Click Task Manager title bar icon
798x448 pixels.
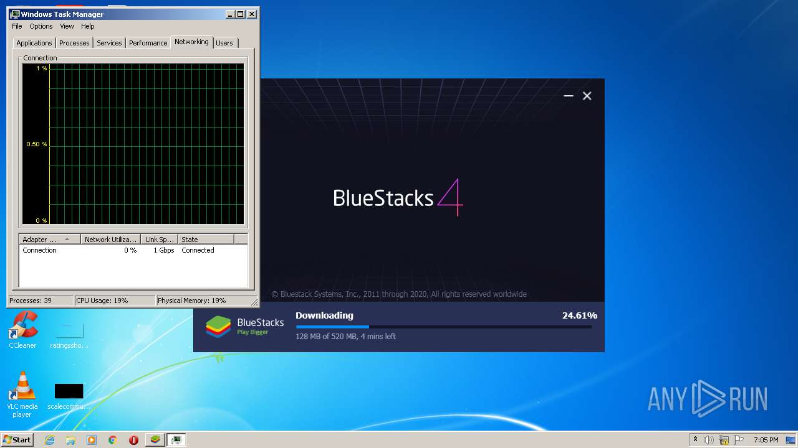click(x=15, y=14)
